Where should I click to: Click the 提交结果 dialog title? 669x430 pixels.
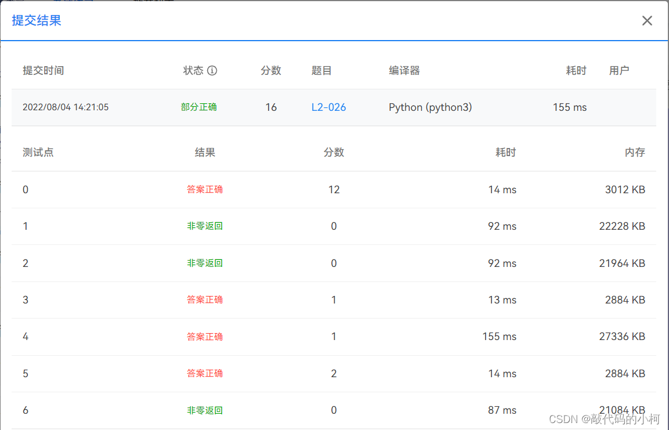pyautogui.click(x=36, y=20)
